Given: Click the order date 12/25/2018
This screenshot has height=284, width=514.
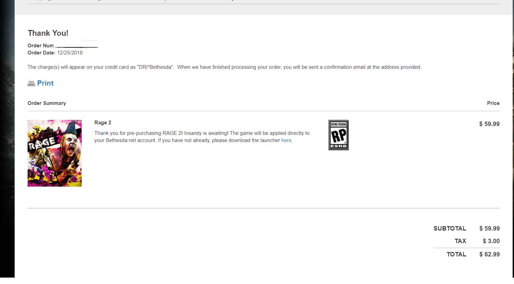Looking at the screenshot, I should (x=70, y=53).
